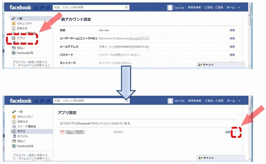Open ご意見・ご提案 on the 一般アカウント設定 page header

[x=214, y=7]
